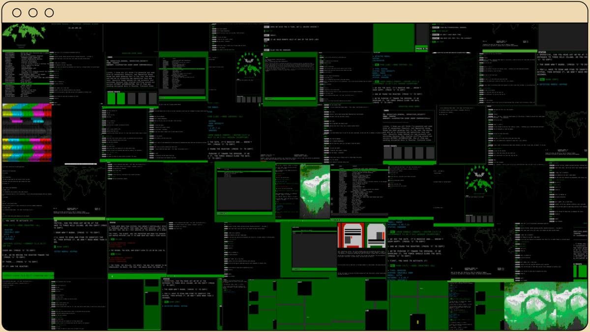Viewport: 590px width, 332px height.
Task: Select the green pixel-art mountain in the center
Action: click(315, 191)
